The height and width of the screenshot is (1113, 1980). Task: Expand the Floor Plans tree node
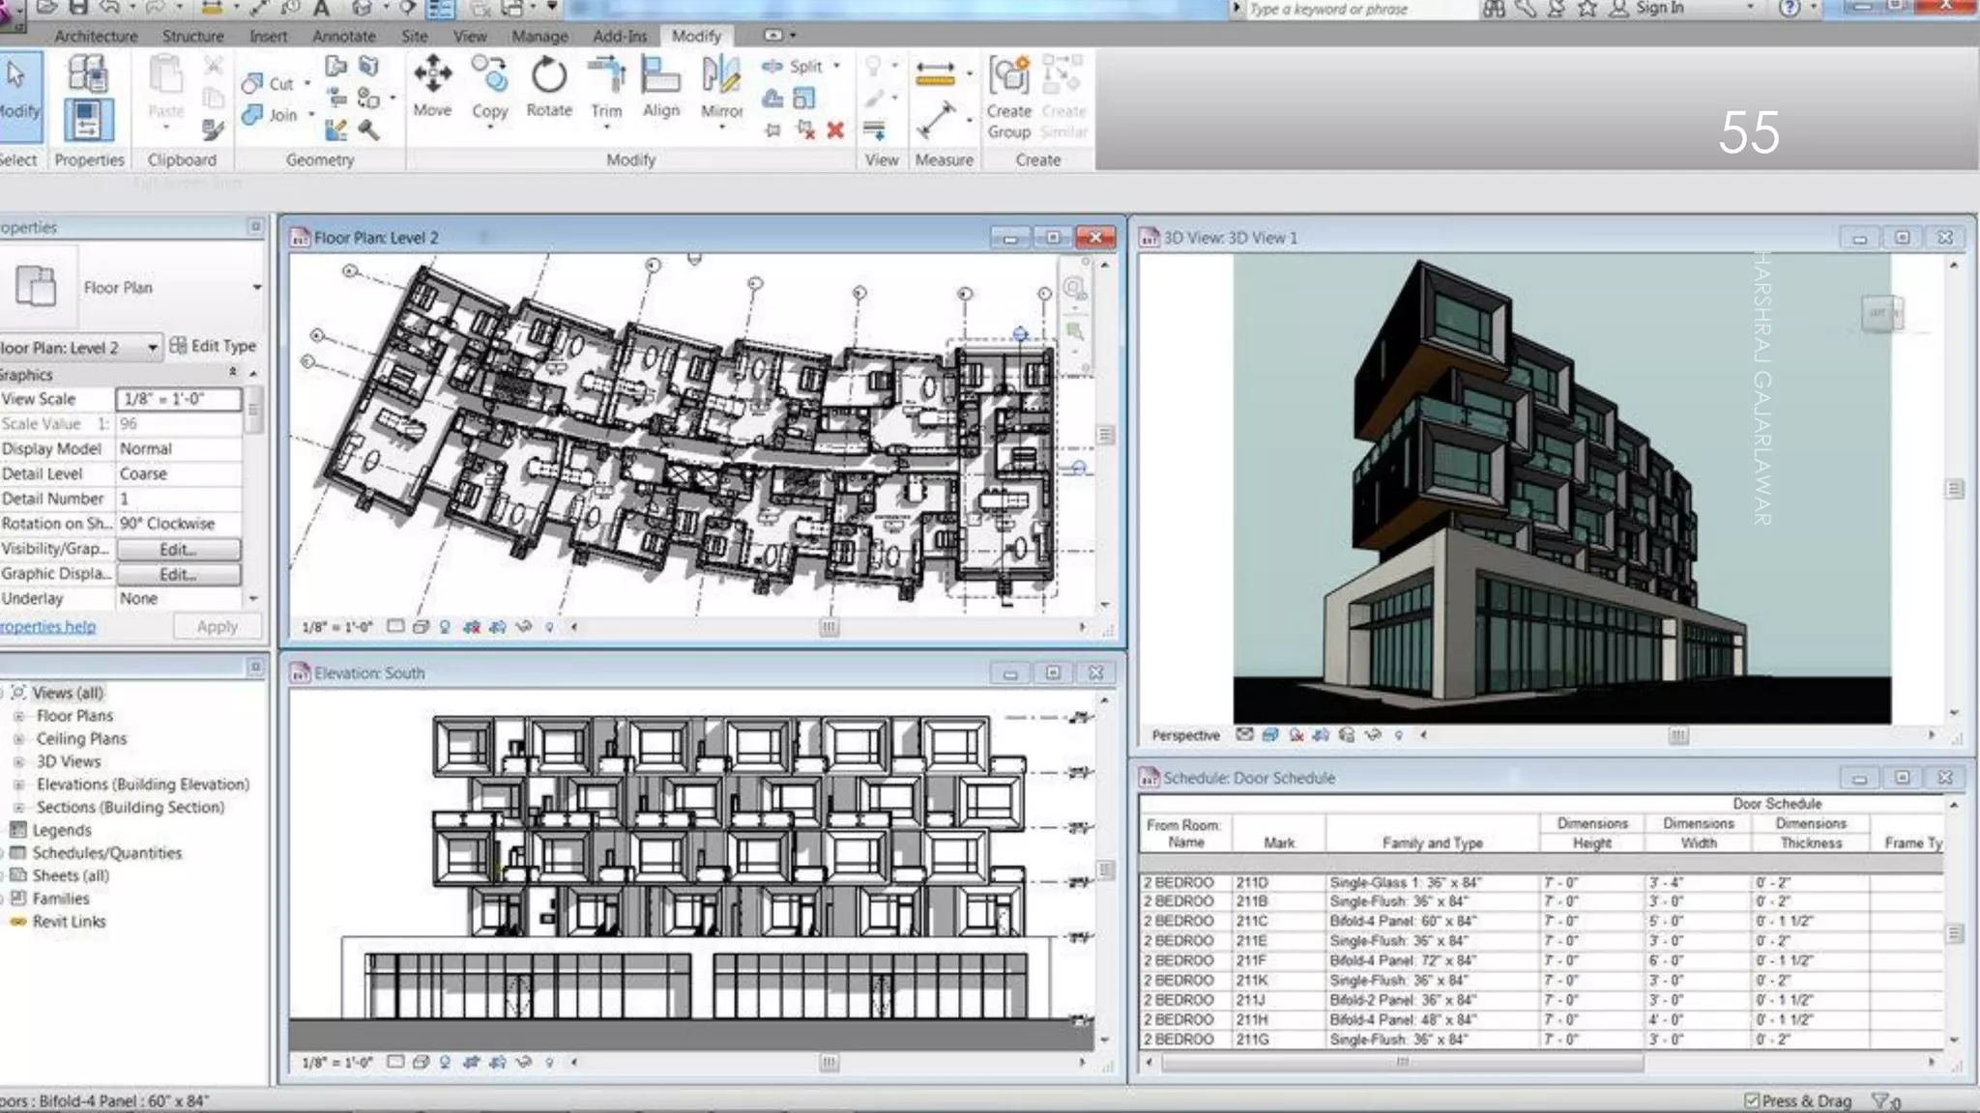click(x=18, y=716)
